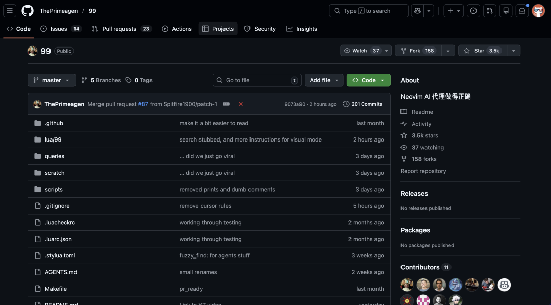Switch to the Code tab
The width and height of the screenshot is (551, 305).
pyautogui.click(x=19, y=29)
